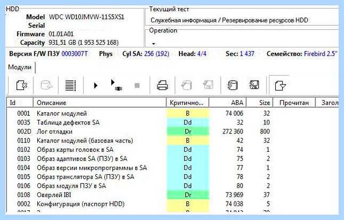
Task: Select row Оверлей IBI
Action: point(173,195)
